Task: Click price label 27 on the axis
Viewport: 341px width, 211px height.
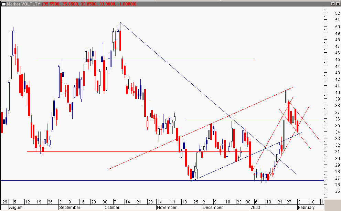Action: pyautogui.click(x=337, y=178)
